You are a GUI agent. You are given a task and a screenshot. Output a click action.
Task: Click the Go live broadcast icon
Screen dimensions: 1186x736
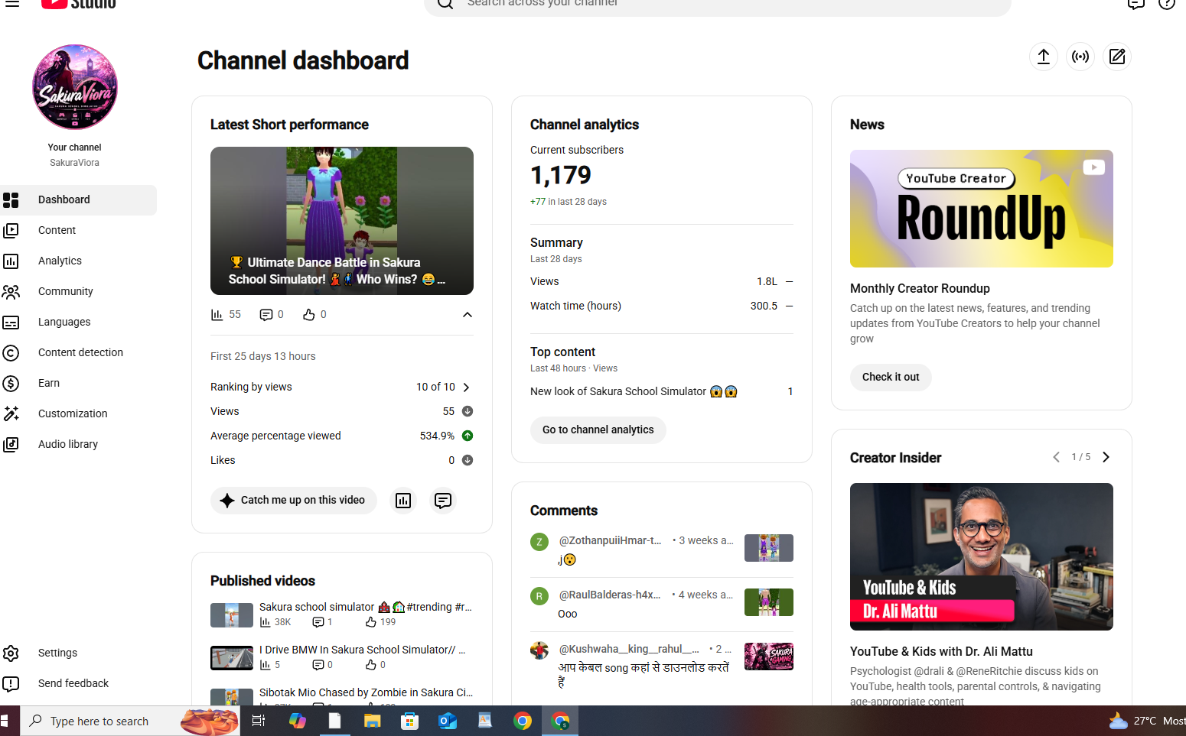pyautogui.click(x=1080, y=57)
